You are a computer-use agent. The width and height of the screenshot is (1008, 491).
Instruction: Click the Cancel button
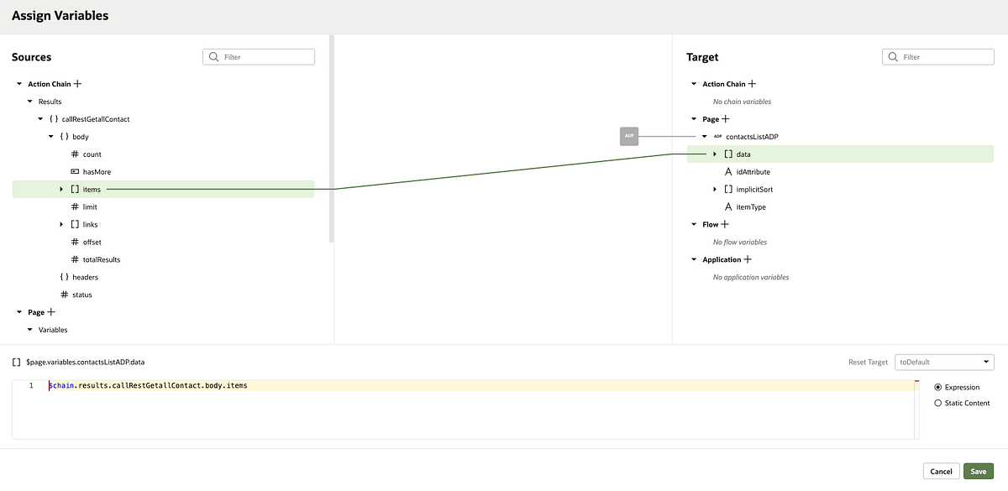pyautogui.click(x=941, y=471)
